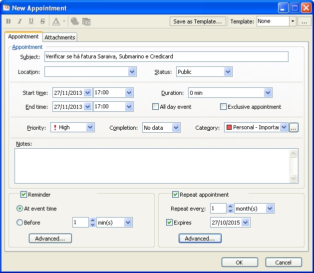Uncheck the Reminder checkbox

[23, 194]
